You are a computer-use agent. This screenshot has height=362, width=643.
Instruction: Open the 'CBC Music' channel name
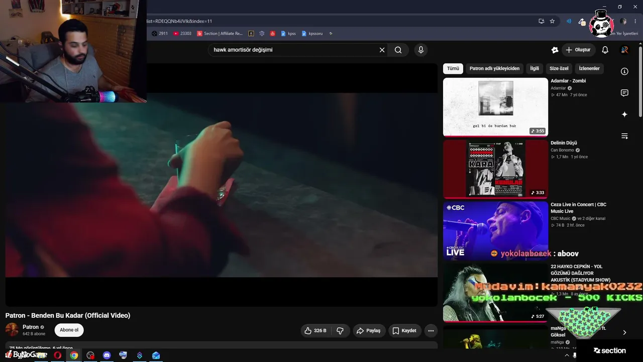pyautogui.click(x=561, y=219)
